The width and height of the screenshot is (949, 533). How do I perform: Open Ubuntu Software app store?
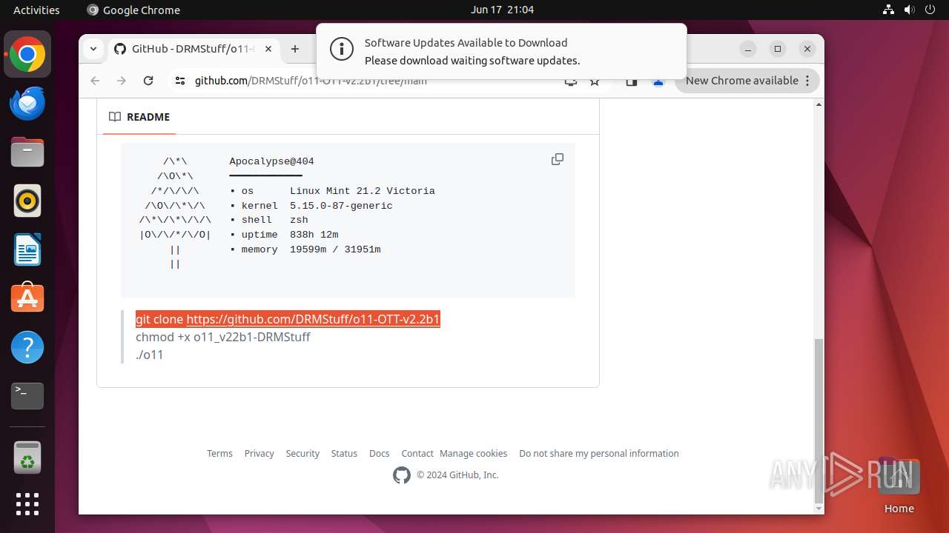click(27, 298)
